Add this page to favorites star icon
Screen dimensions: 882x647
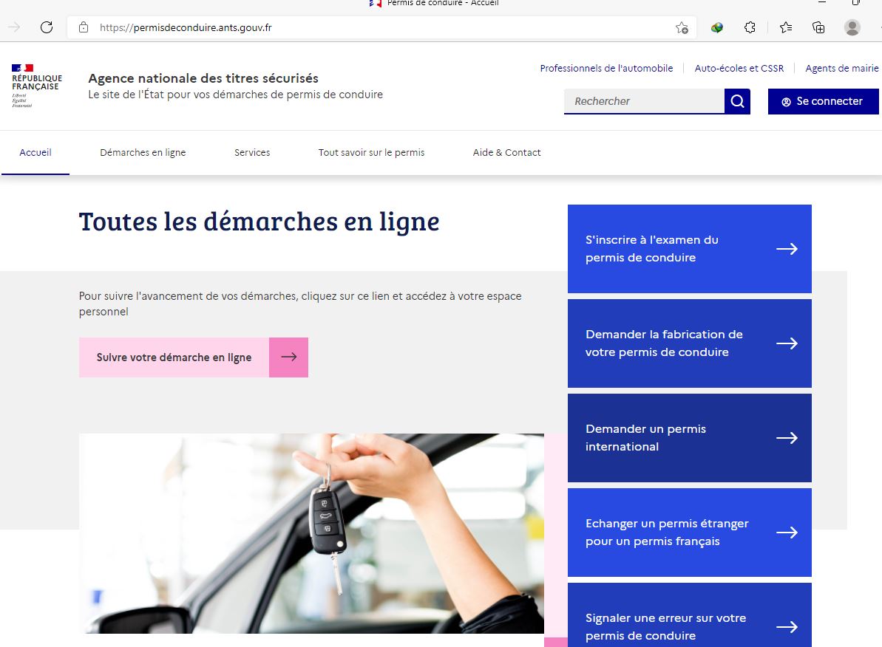(x=681, y=28)
